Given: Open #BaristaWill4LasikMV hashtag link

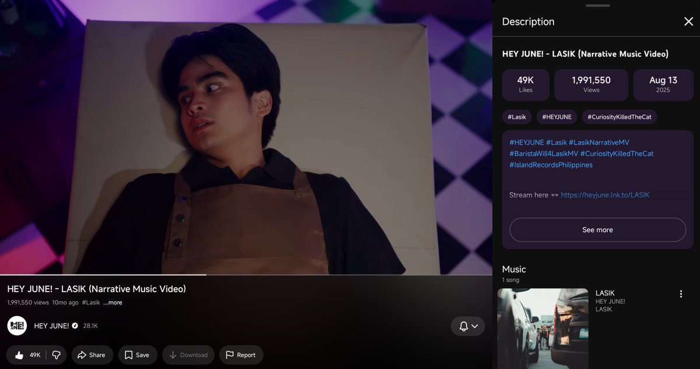Looking at the screenshot, I should pos(544,154).
